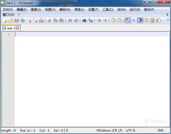This screenshot has height=134, width=171.
Task: Open the 搜索(S) menu
Action: coord(36,9)
